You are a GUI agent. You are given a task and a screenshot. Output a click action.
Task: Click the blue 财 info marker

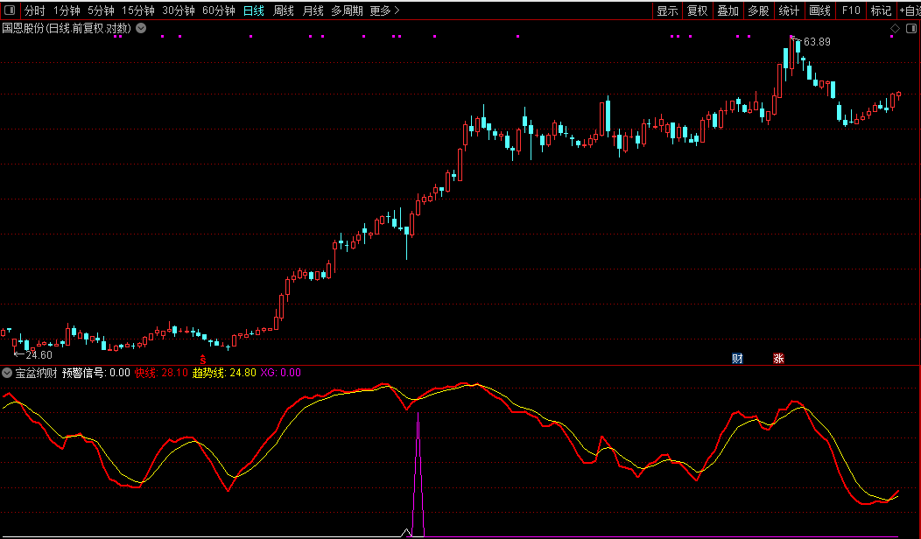737,358
